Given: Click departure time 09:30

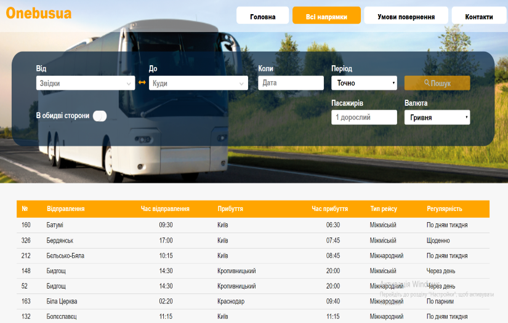Looking at the screenshot, I should point(166,225).
